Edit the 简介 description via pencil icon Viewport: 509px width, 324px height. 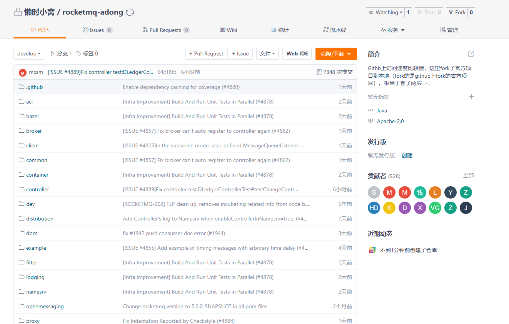click(x=471, y=54)
